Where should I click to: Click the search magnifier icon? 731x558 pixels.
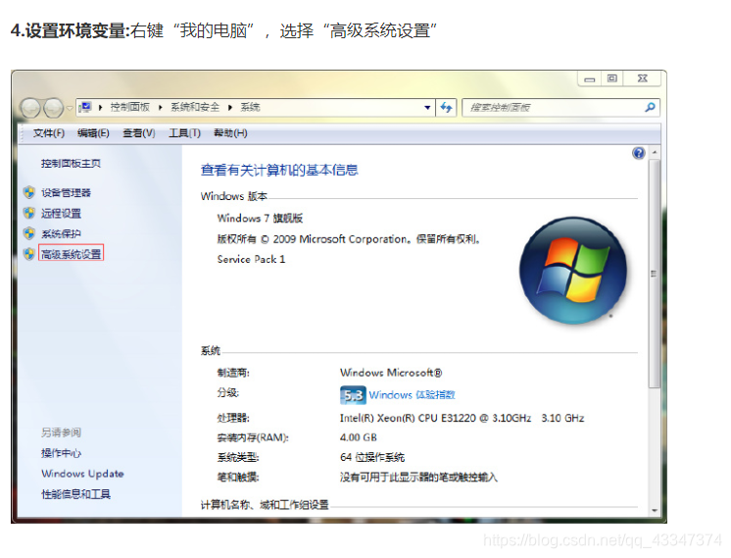[x=650, y=108]
